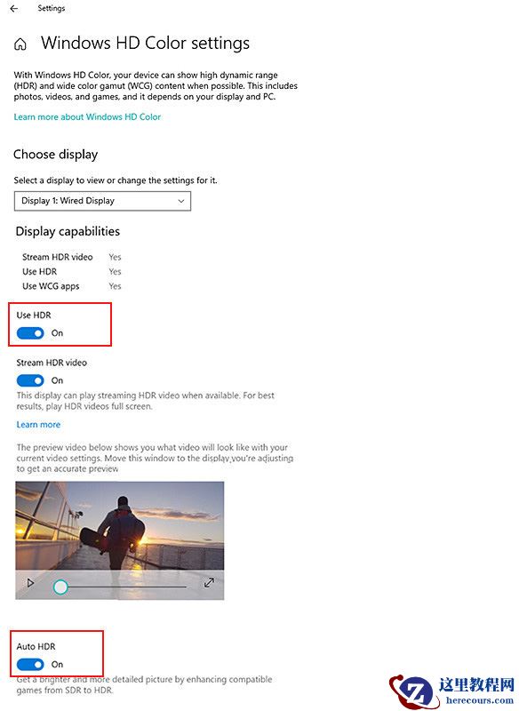
Task: Click the display selection box under Choose display
Action: click(x=101, y=201)
